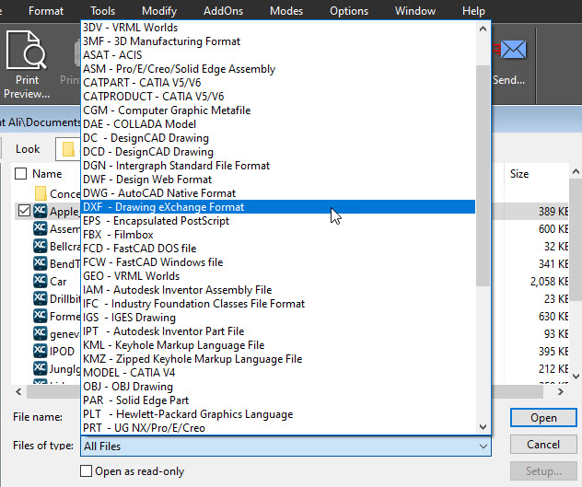Select IFC - Industry Foundation Classes File Format

(x=278, y=304)
